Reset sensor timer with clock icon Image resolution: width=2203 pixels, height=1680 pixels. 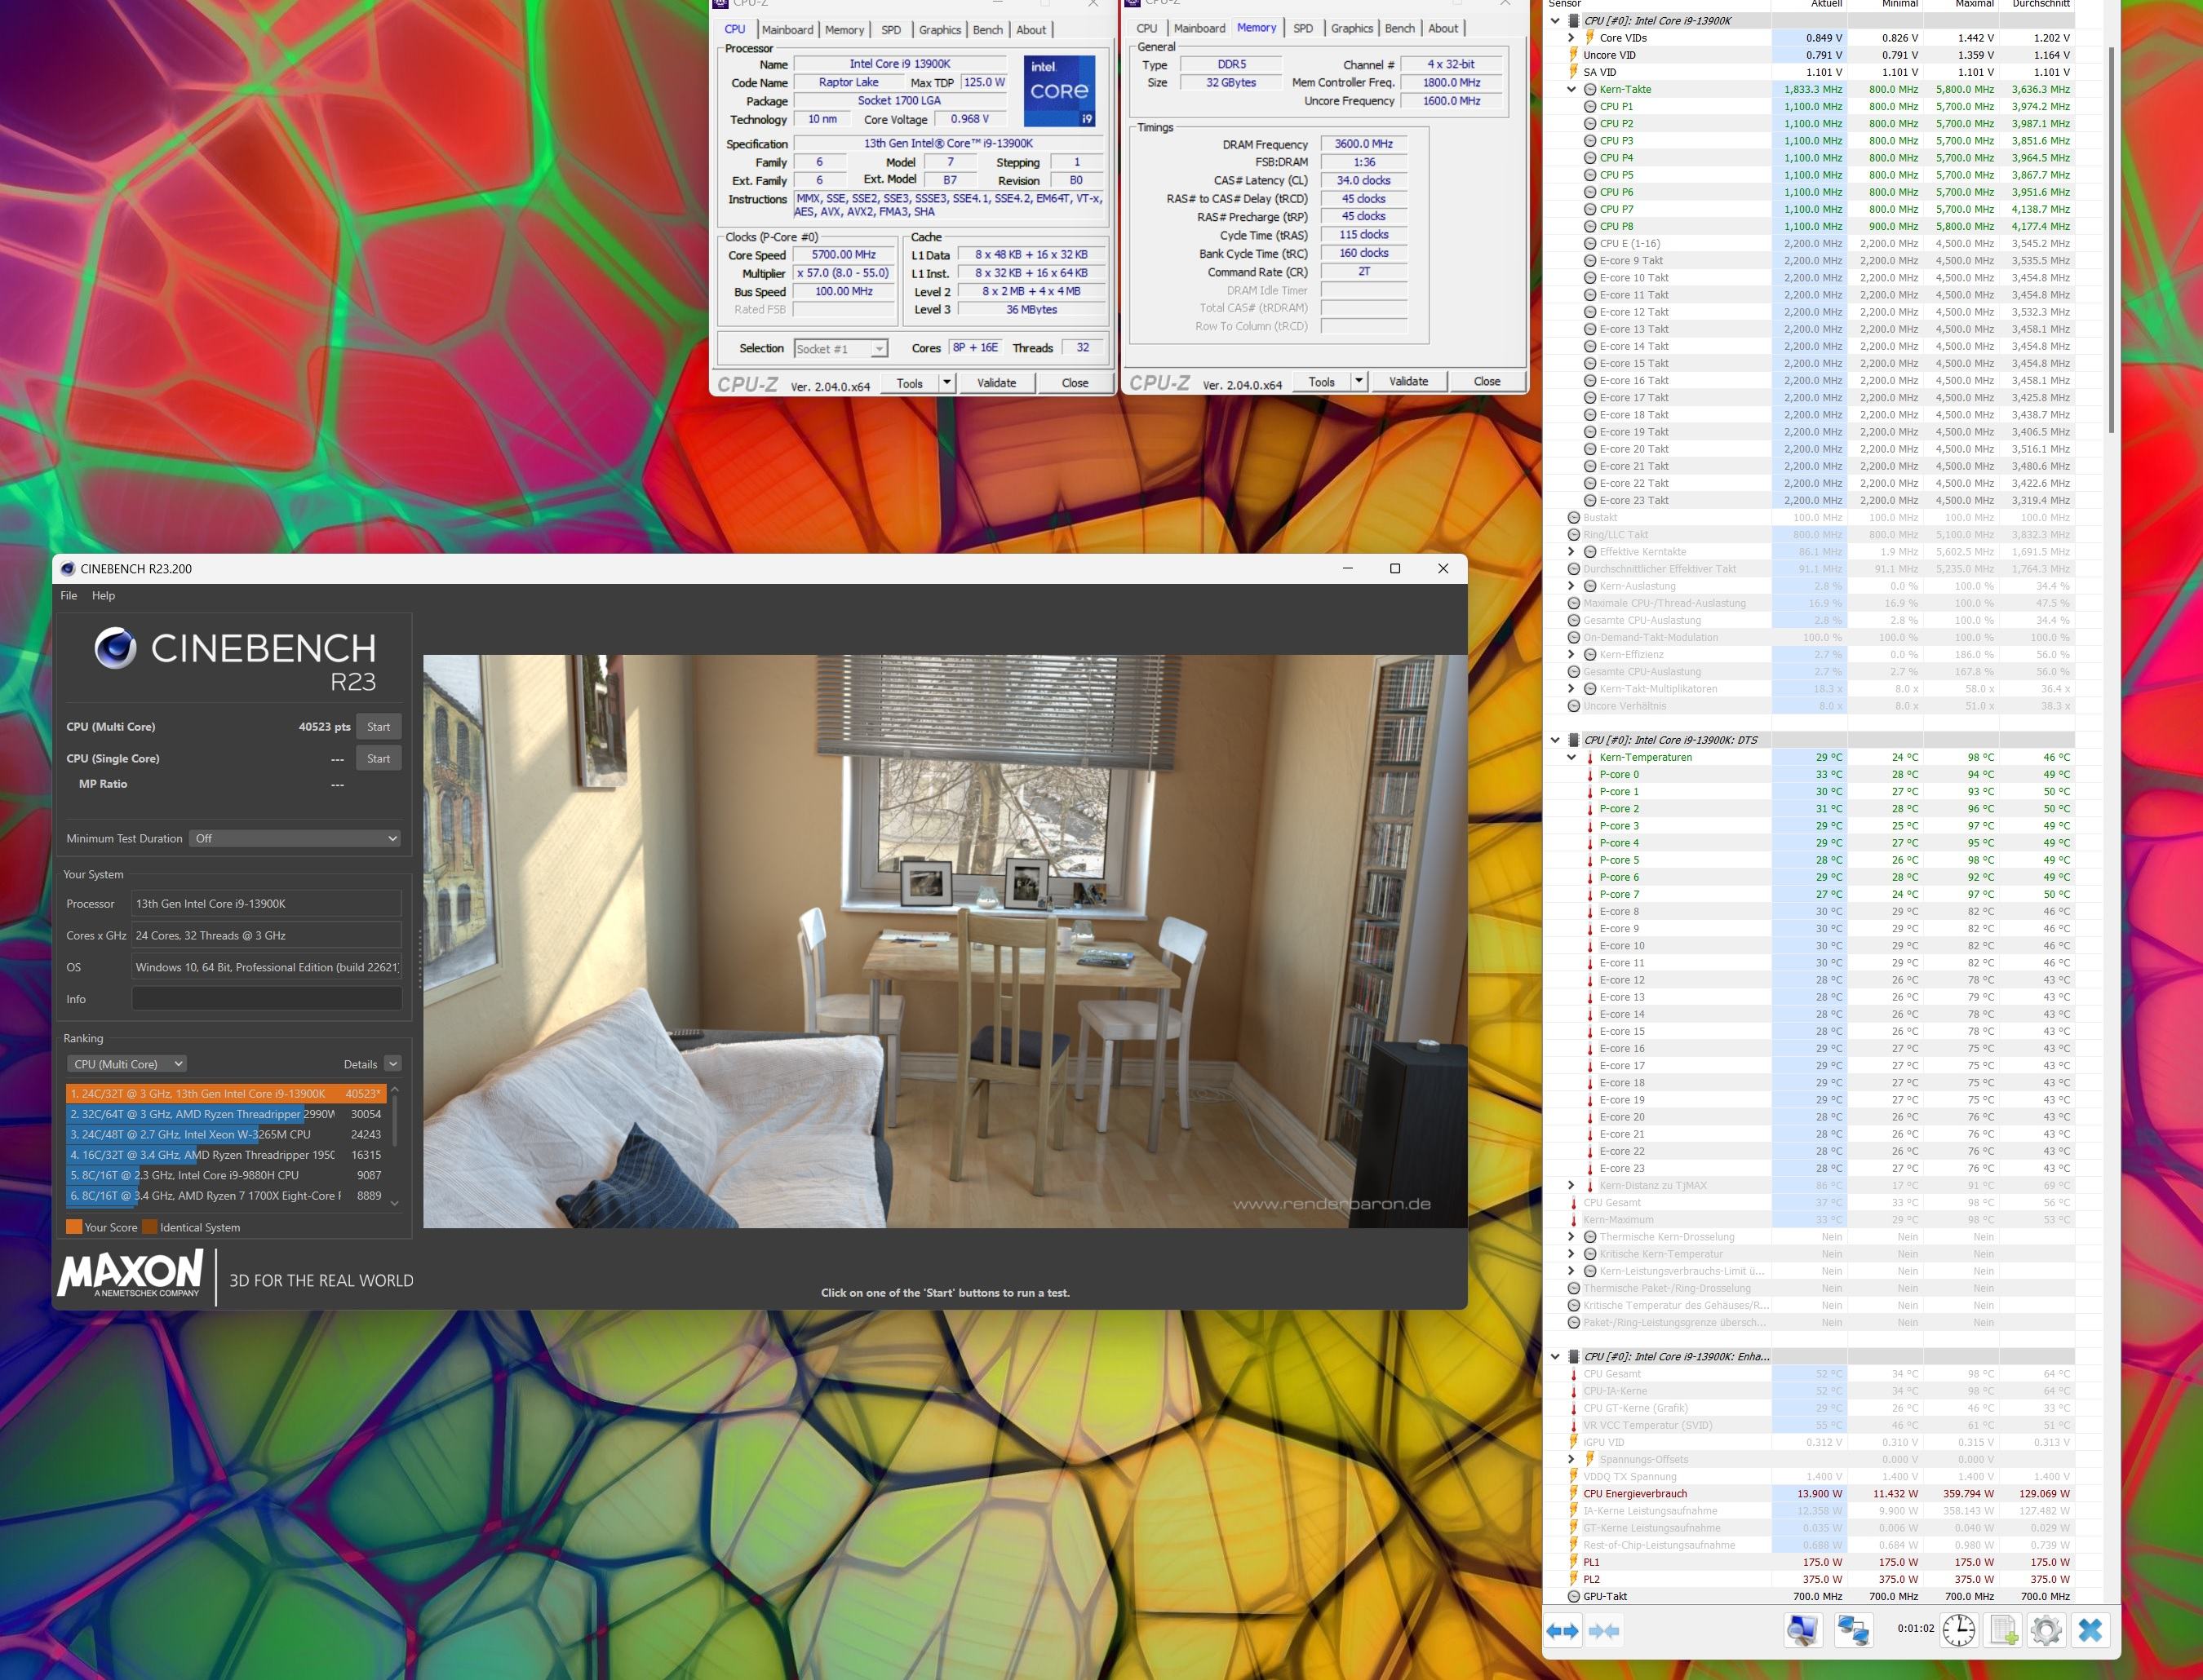coord(1958,1630)
